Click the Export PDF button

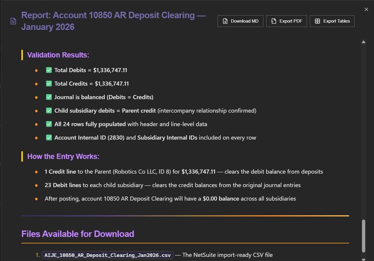(286, 21)
